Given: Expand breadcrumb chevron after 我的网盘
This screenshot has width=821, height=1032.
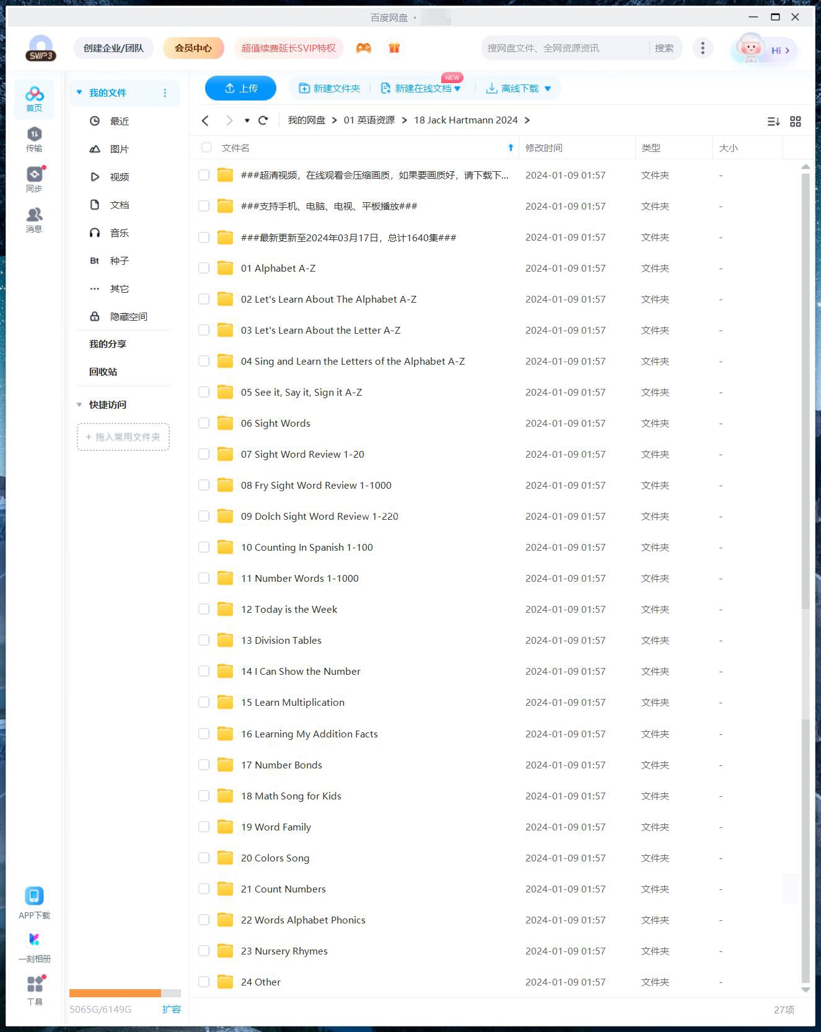Looking at the screenshot, I should pyautogui.click(x=335, y=120).
